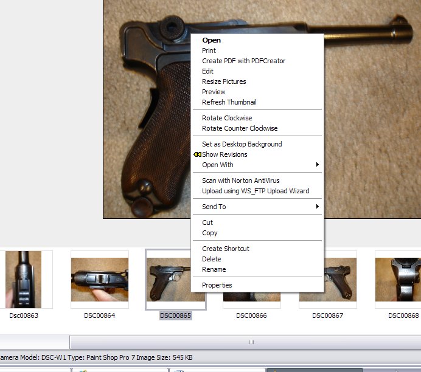This screenshot has width=421, height=372.
Task: Click the DSC00867 file name label
Action: (327, 315)
